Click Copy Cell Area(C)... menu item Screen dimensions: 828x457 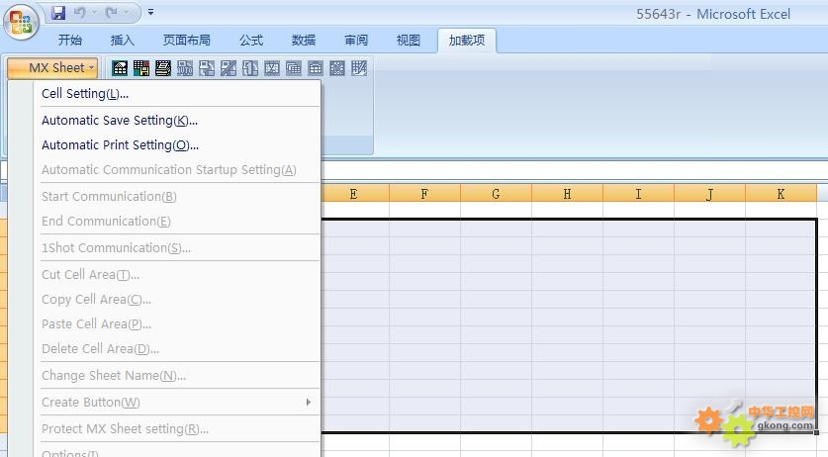click(x=179, y=300)
